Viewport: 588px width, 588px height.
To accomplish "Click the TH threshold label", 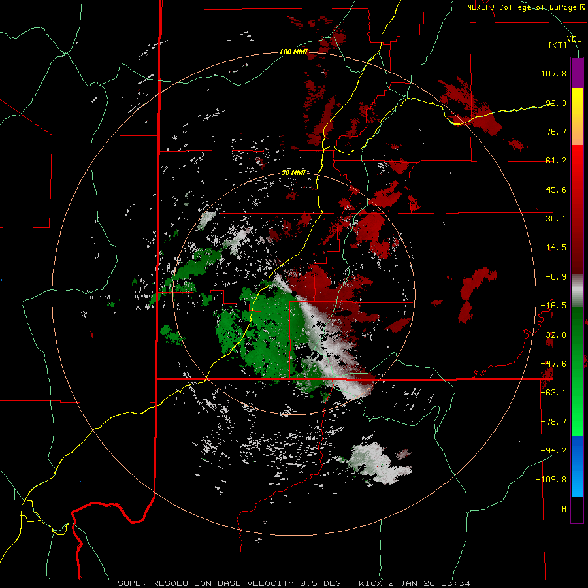I will 561,509.
